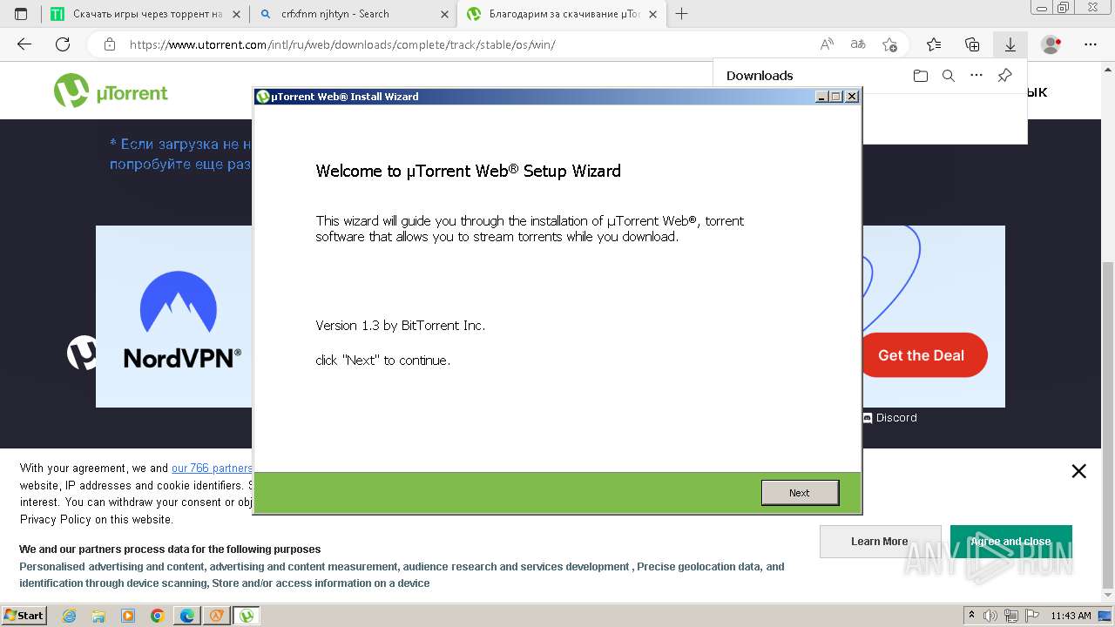Click the Version 1.3 by BitTorrent Inc. text
This screenshot has height=627, width=1115.
coord(400,326)
